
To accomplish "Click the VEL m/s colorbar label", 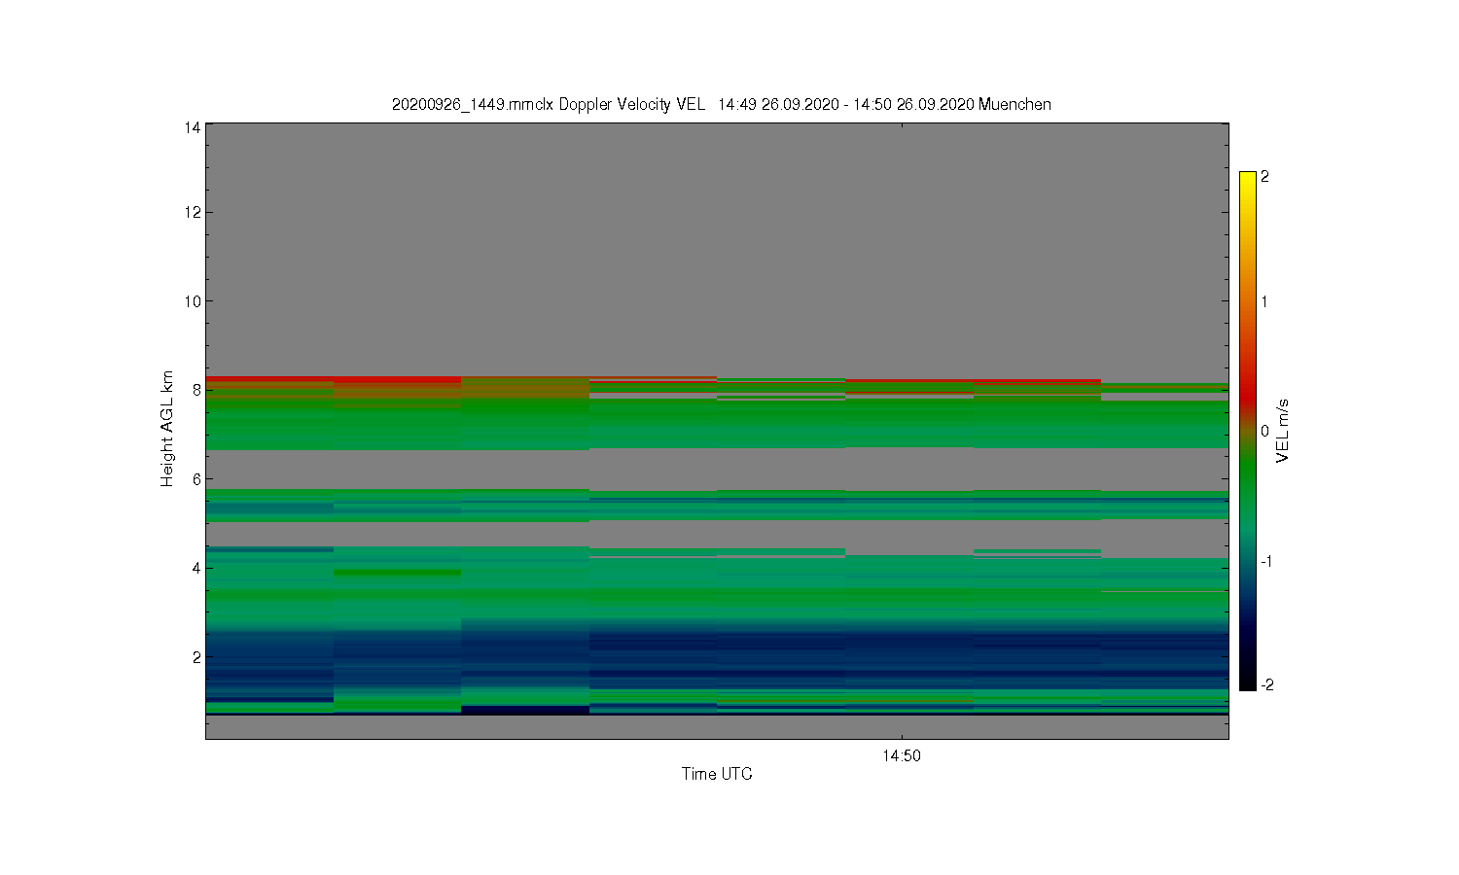I will pyautogui.click(x=1283, y=431).
